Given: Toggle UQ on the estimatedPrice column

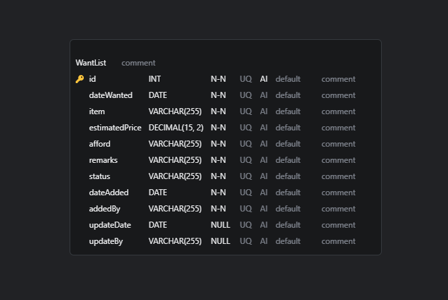Looking at the screenshot, I should (246, 128).
